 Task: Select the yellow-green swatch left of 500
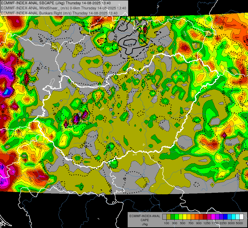(x=181, y=217)
